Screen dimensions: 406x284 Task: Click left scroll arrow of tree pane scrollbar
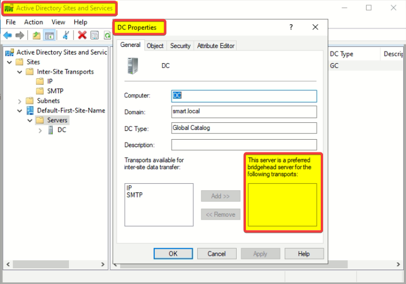pyautogui.click(x=8, y=264)
